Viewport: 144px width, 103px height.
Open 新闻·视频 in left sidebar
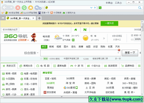tap(9, 74)
